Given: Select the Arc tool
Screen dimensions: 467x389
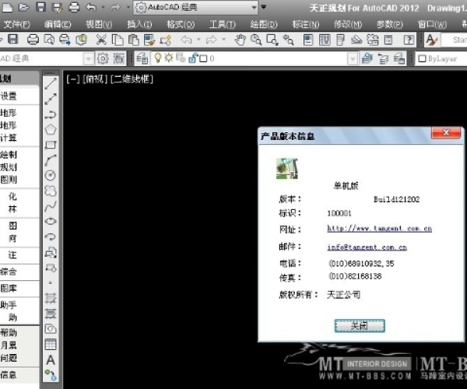Looking at the screenshot, I should click(51, 160).
